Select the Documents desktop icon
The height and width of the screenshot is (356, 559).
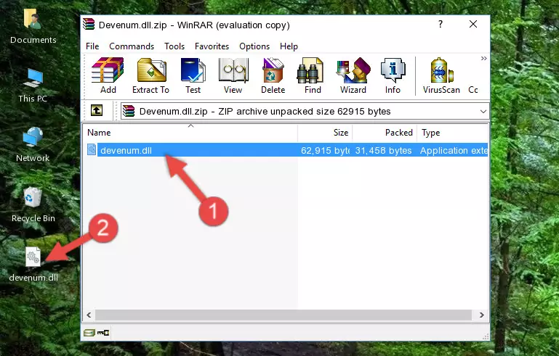[x=33, y=26]
